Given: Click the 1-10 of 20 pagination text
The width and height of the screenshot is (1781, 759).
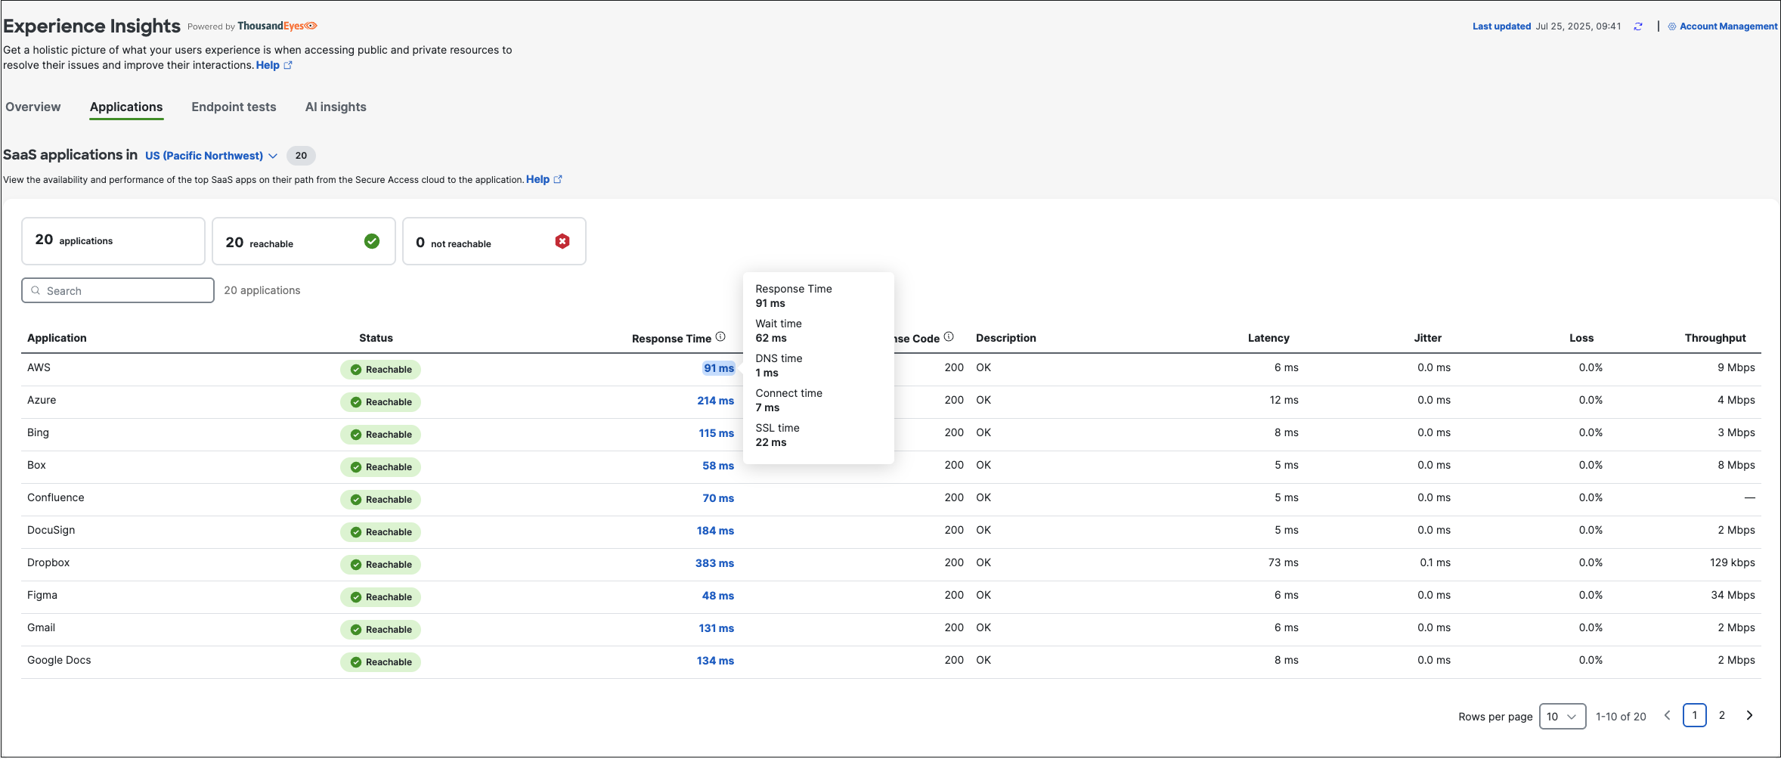Looking at the screenshot, I should point(1621,717).
